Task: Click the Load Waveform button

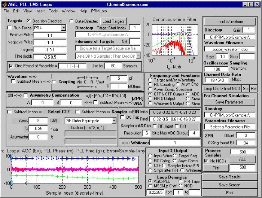Action: (230, 22)
